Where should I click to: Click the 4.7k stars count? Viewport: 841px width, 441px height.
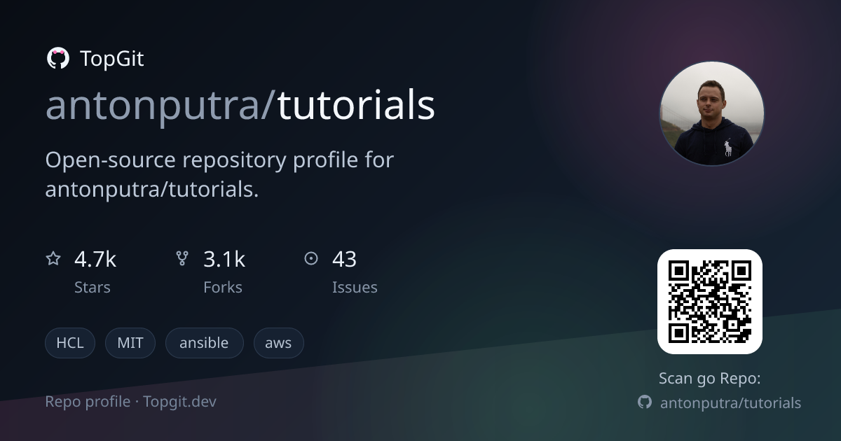(95, 260)
